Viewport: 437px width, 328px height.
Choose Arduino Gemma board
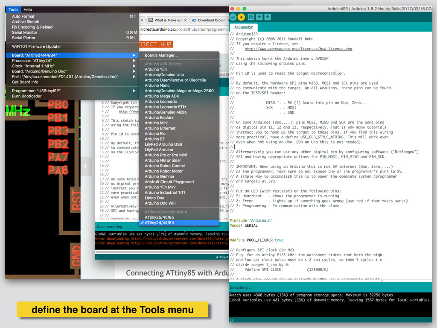point(179,176)
